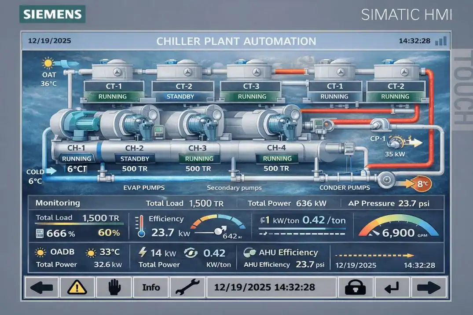This screenshot has height=315, width=473.
Task: Toggle CH-1 RUNNING indicator
Action: pos(76,159)
